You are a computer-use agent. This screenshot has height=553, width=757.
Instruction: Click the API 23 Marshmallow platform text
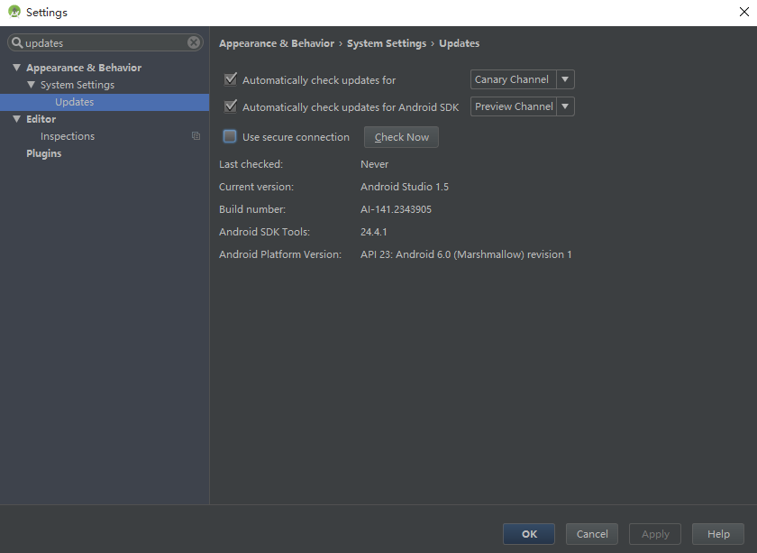pyautogui.click(x=466, y=254)
